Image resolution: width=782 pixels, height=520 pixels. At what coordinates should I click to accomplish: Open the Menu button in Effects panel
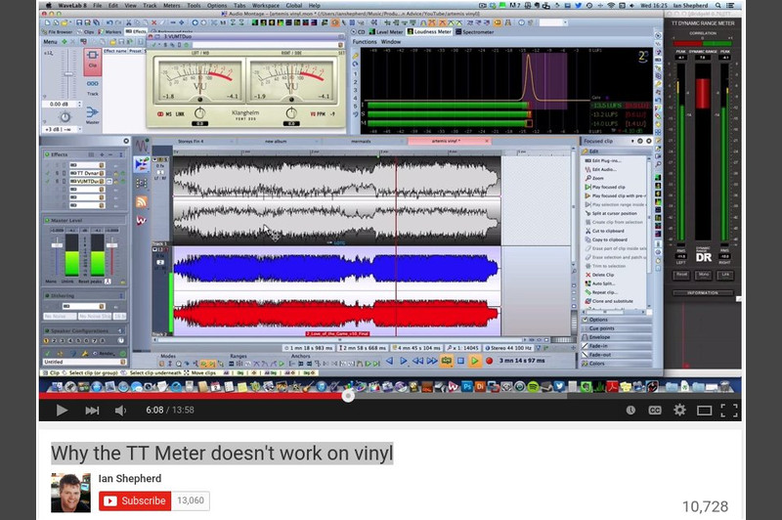coord(50,42)
